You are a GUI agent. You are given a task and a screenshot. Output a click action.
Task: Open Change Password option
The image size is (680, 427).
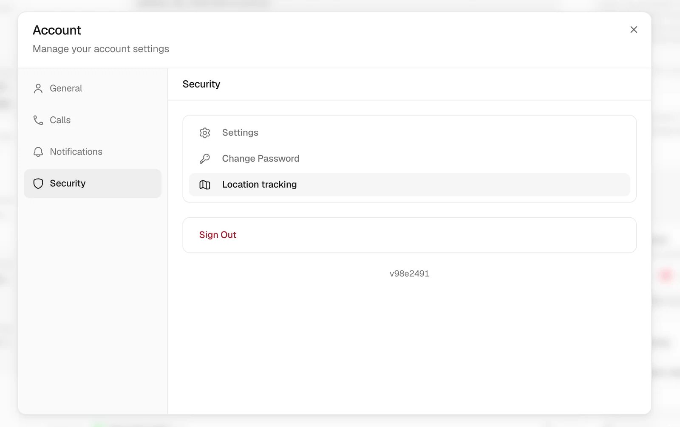409,159
